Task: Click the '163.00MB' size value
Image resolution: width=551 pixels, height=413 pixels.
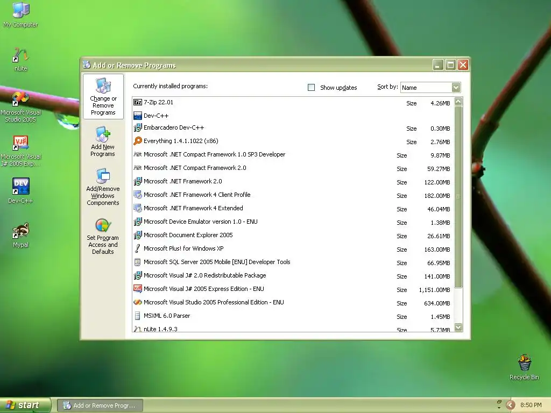Action: click(437, 250)
